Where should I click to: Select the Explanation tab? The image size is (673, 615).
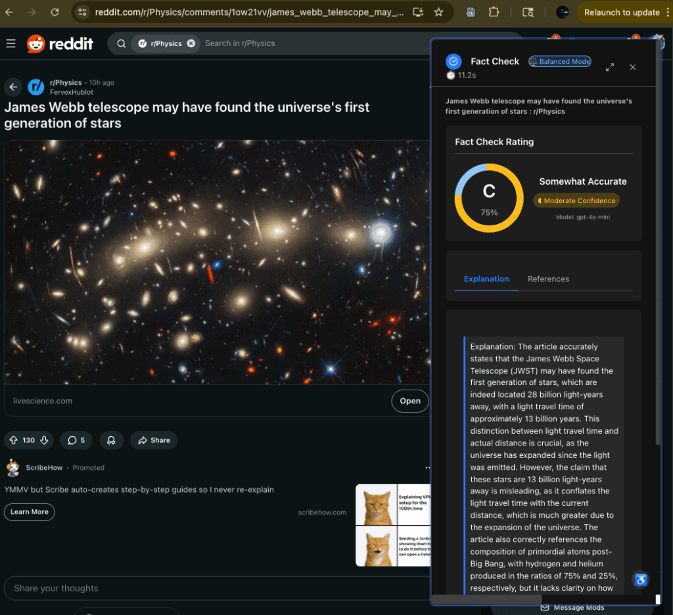[486, 279]
